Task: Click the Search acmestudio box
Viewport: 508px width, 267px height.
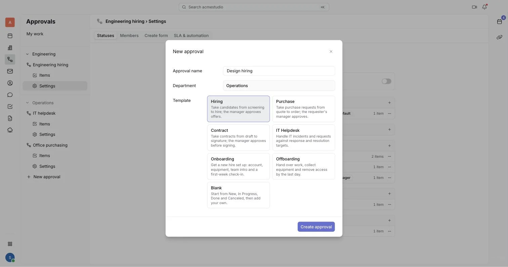Action: coord(254,7)
